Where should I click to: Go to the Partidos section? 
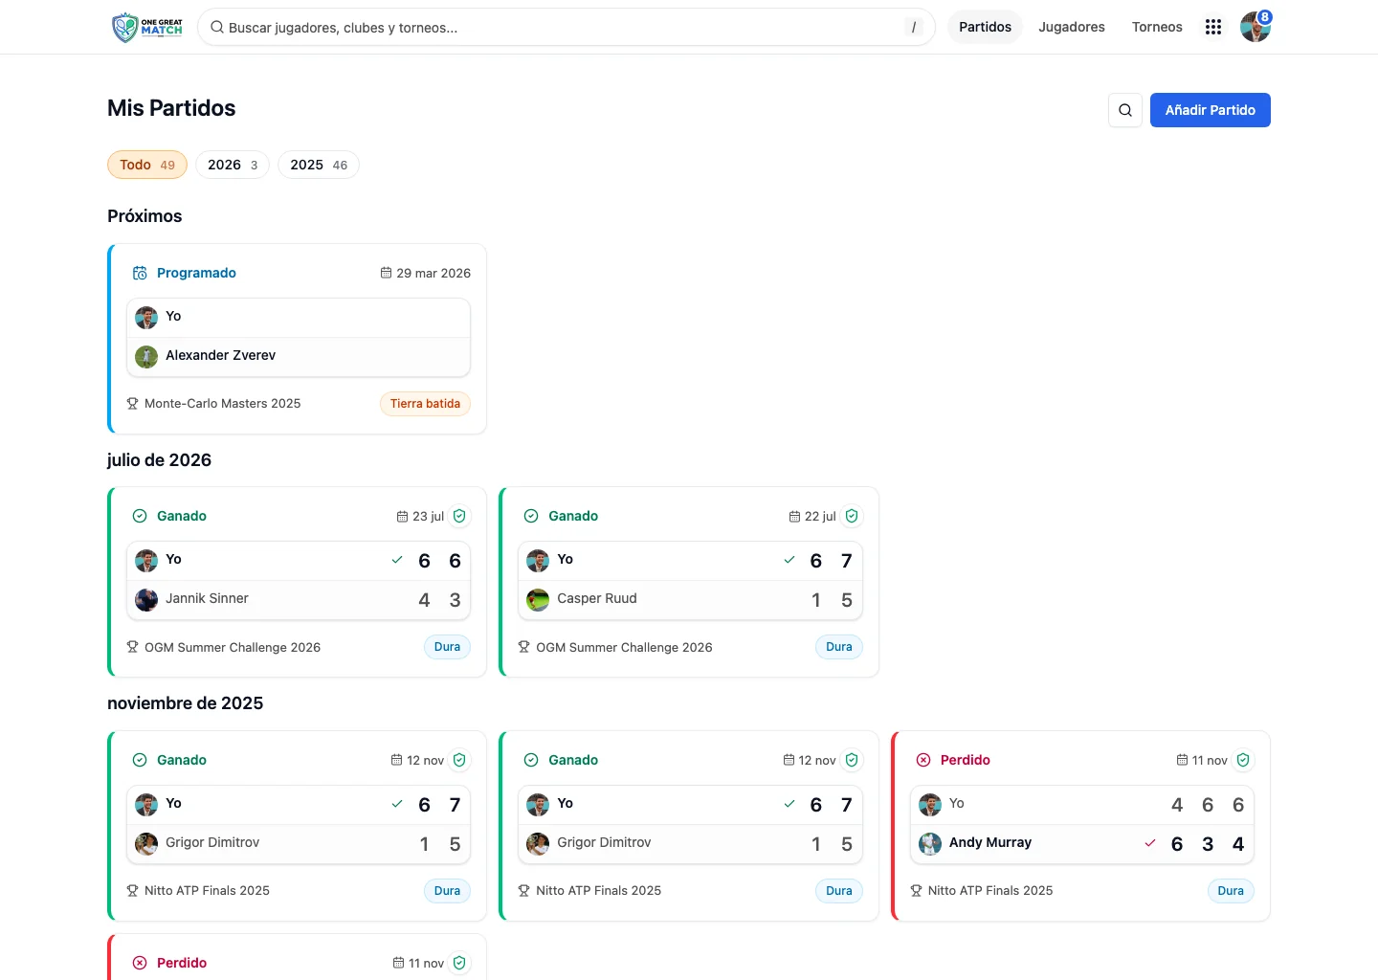tap(985, 27)
